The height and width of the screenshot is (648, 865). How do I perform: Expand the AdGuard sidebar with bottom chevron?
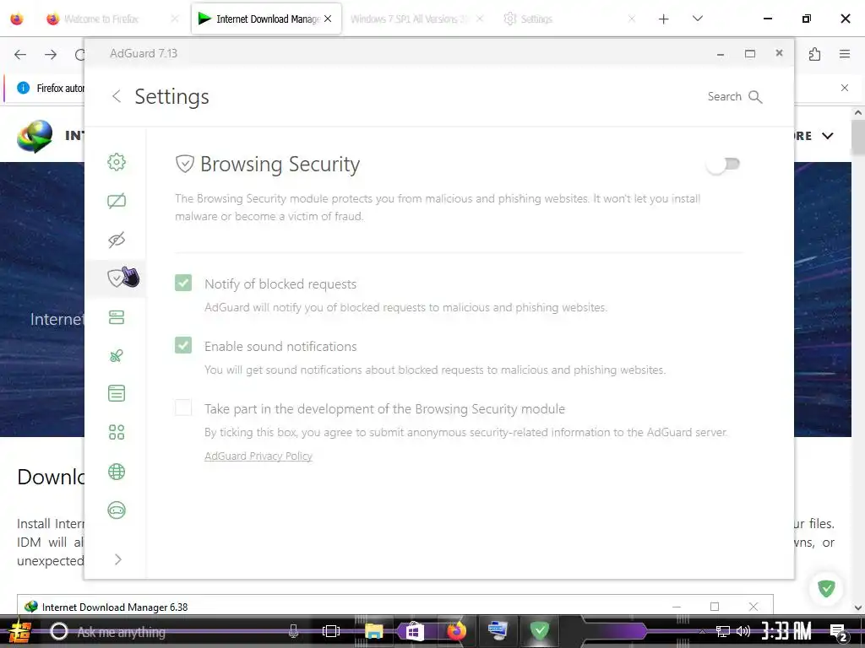(x=118, y=560)
